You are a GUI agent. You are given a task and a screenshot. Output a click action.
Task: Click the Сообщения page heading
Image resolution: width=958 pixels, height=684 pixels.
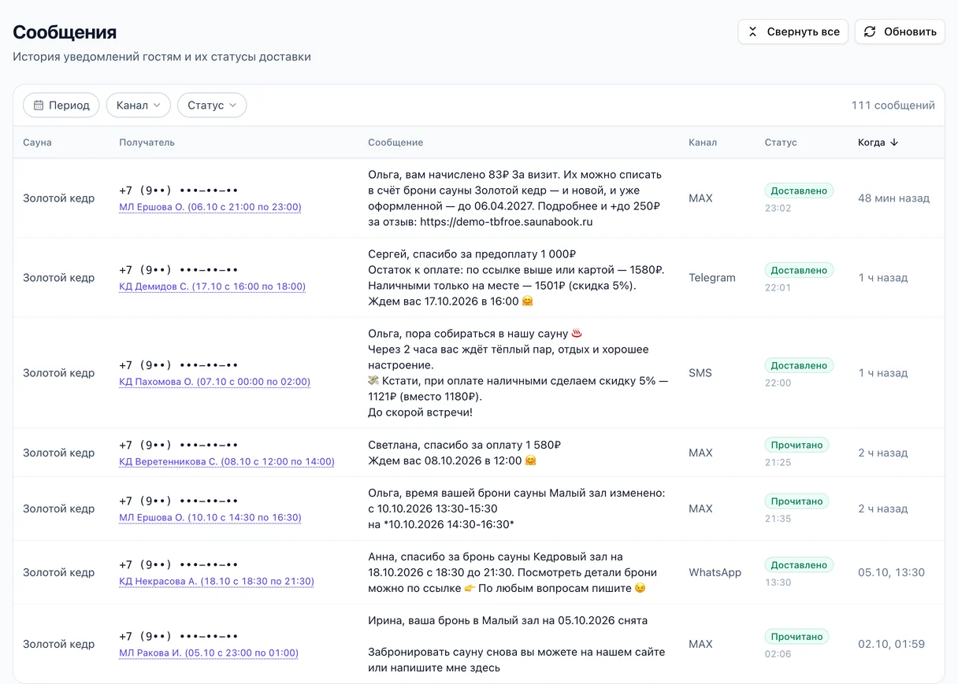pyautogui.click(x=65, y=32)
